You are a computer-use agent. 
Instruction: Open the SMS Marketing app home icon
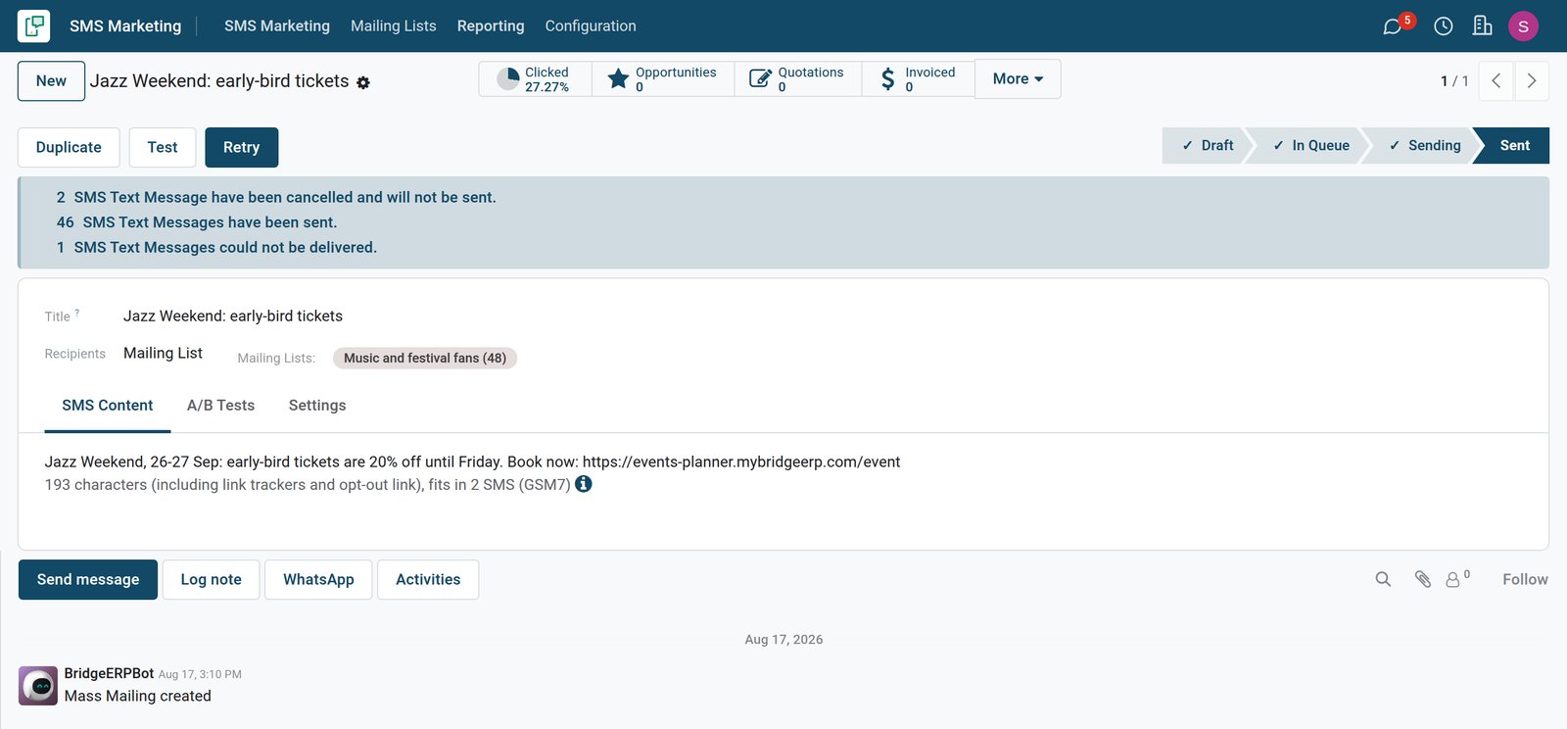(x=33, y=25)
